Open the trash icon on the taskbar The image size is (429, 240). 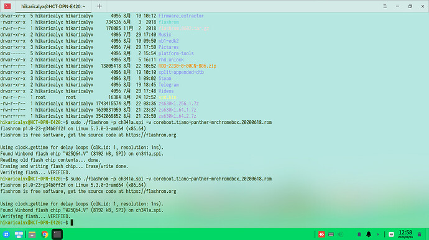pos(420,234)
